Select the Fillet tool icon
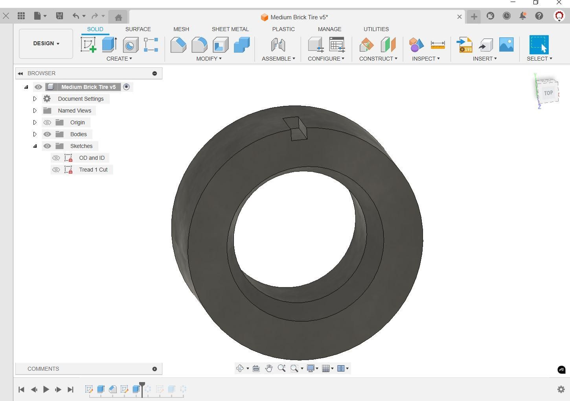Screen dimensions: 570x401 pos(199,44)
